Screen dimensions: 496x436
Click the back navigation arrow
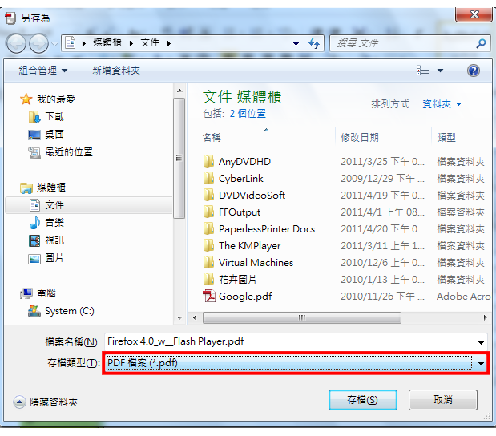point(16,43)
